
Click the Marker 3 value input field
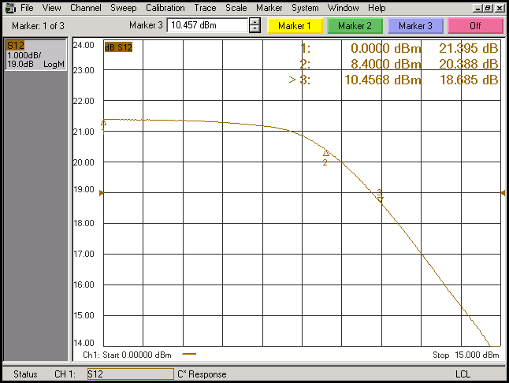click(207, 25)
